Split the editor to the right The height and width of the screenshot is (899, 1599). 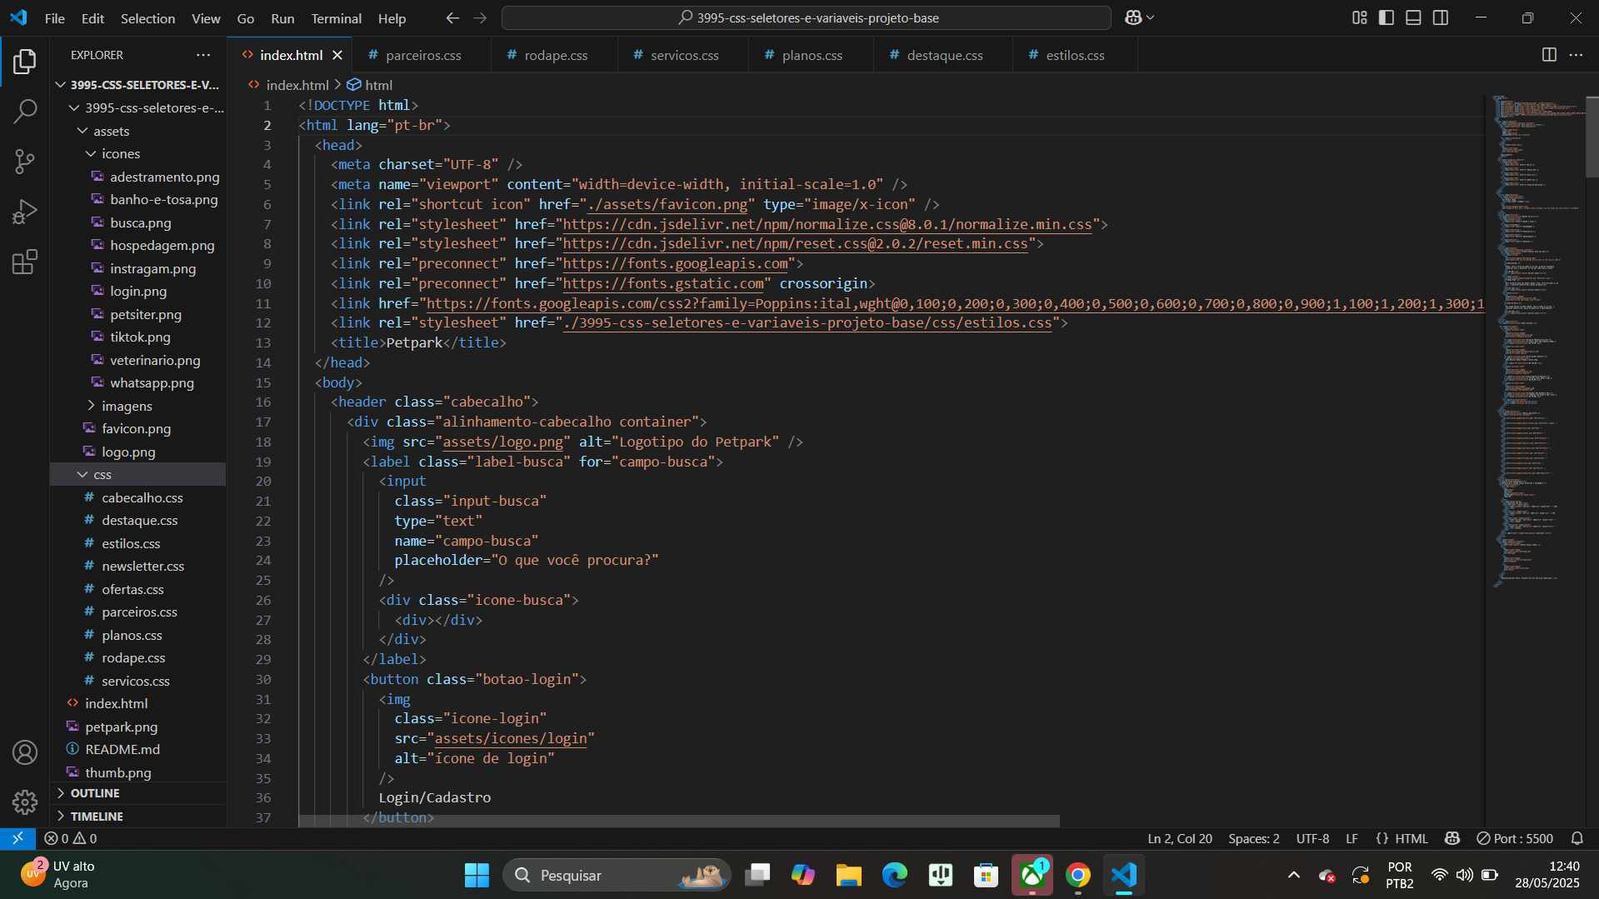click(x=1549, y=55)
